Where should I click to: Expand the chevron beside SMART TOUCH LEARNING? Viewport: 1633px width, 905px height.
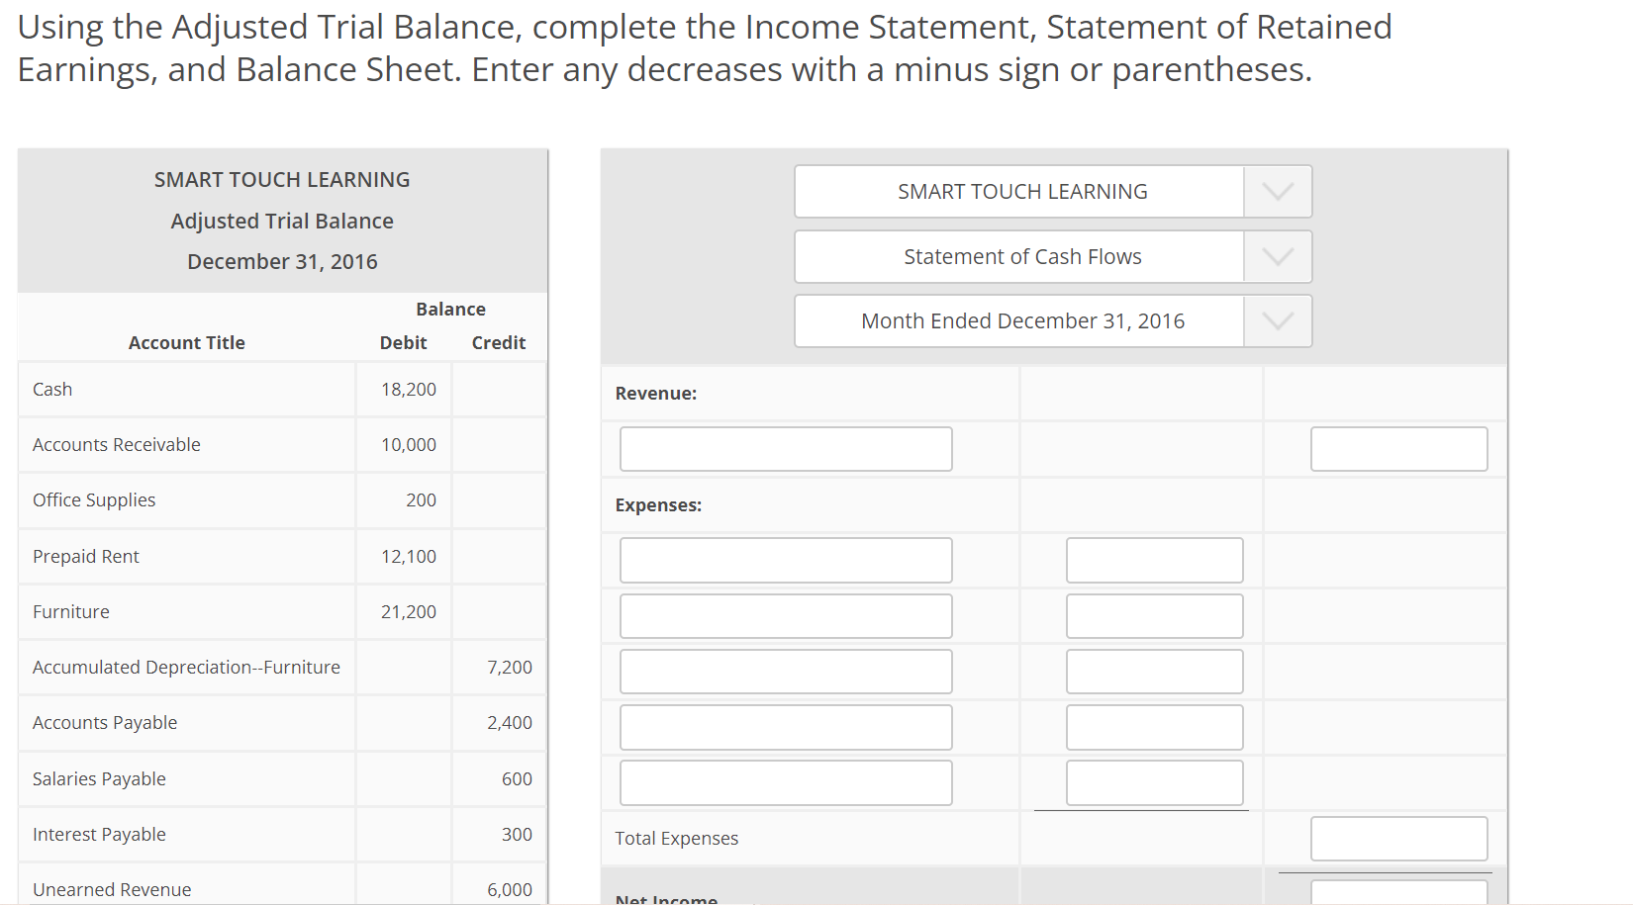1277,191
